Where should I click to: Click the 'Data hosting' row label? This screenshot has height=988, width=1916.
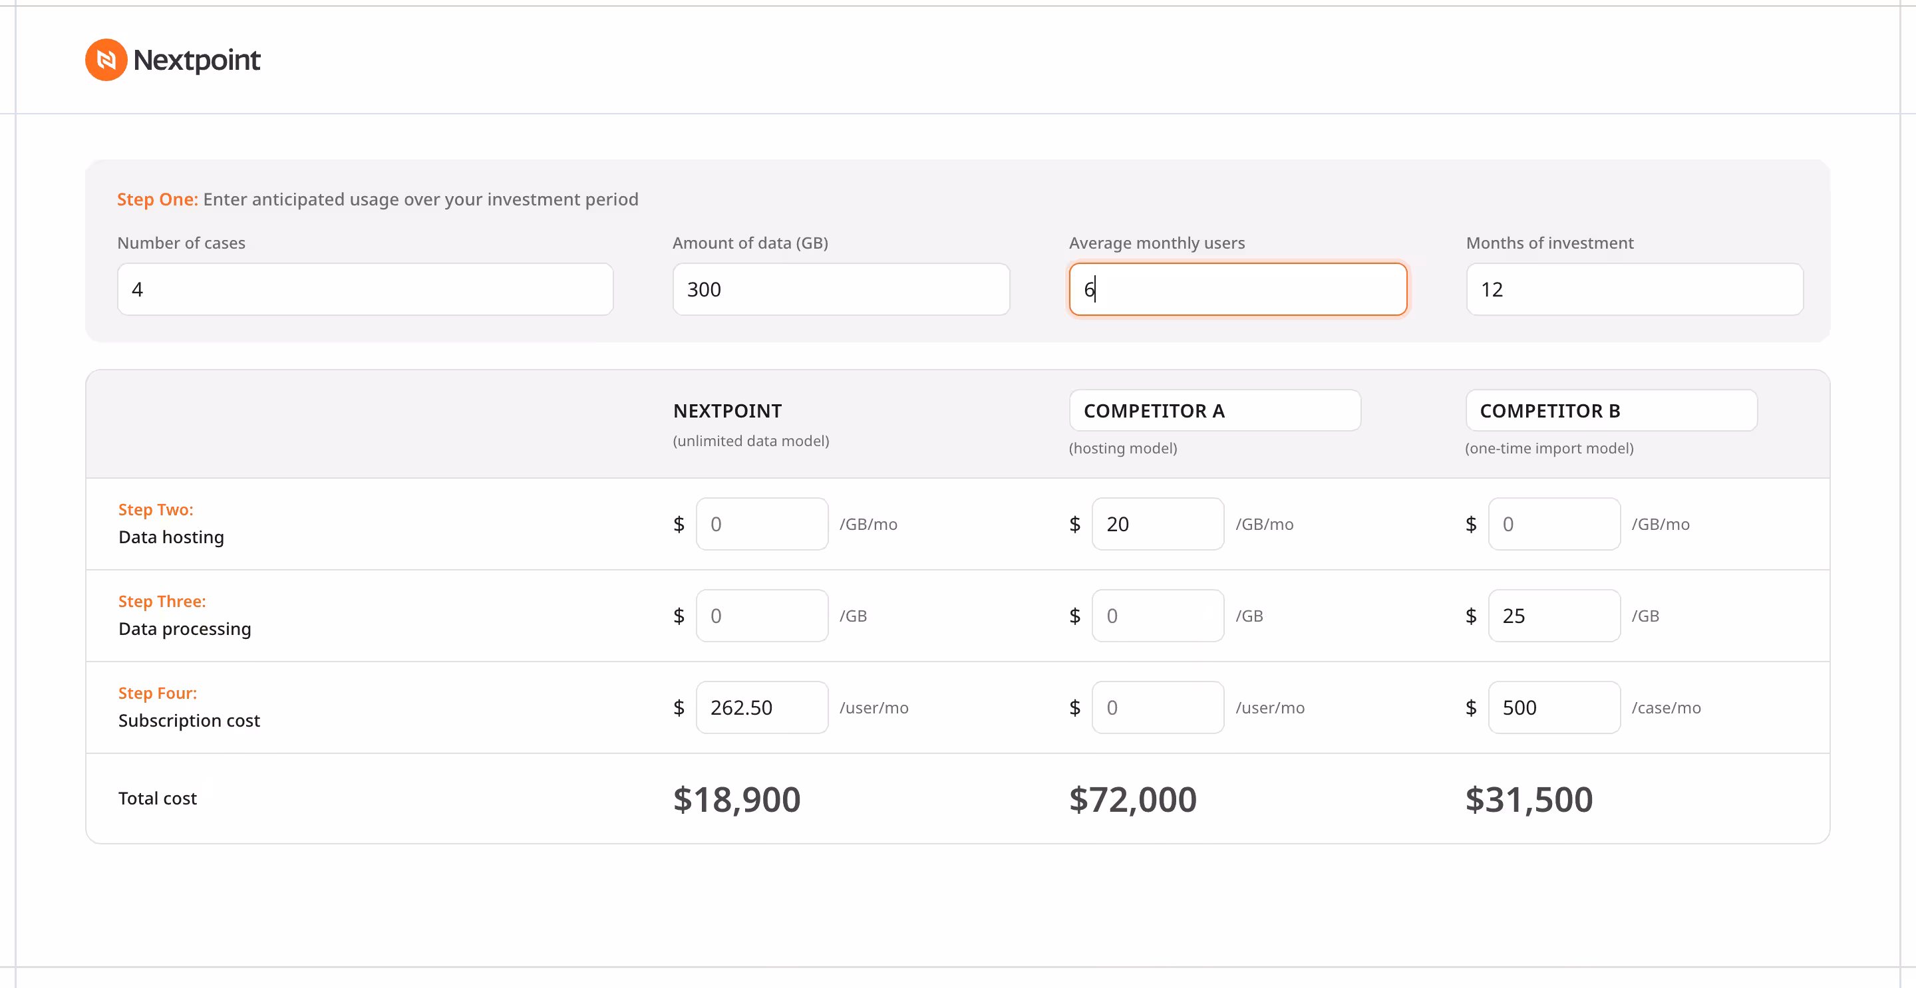171,537
